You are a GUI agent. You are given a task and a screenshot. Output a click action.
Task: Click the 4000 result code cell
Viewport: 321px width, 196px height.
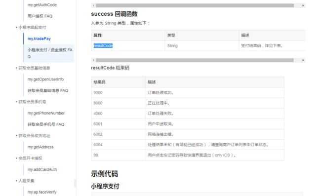tap(119, 114)
